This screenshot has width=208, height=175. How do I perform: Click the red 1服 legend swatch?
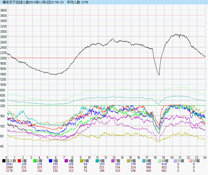[19, 160]
